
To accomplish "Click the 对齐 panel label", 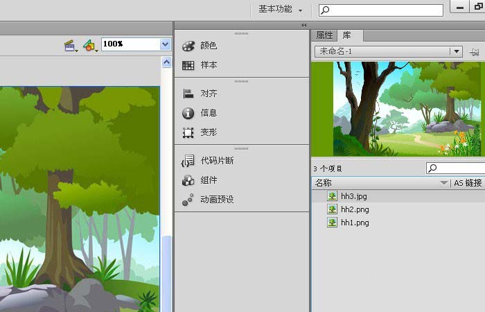I will [209, 94].
